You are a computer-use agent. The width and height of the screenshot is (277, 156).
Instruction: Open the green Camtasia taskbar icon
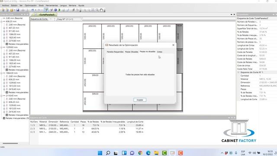coord(164,153)
